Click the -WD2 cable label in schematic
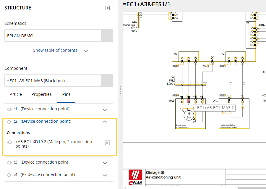The height and width of the screenshot is (189, 266). [134, 22]
